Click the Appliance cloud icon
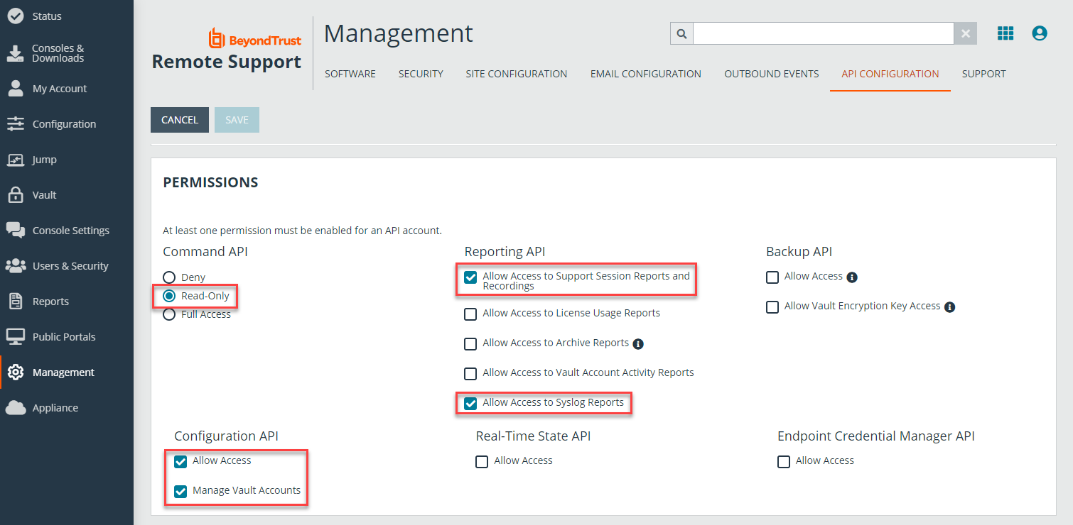Viewport: 1073px width, 525px height. pos(15,408)
